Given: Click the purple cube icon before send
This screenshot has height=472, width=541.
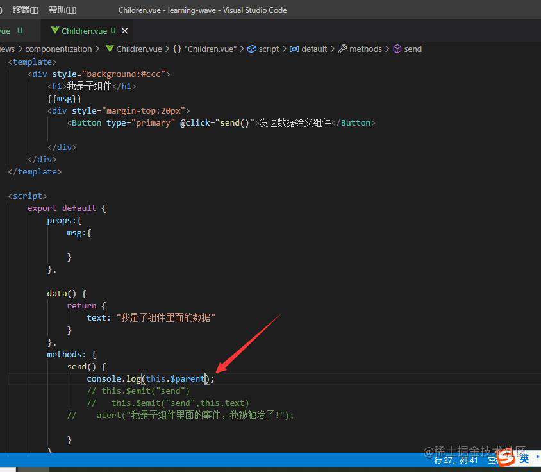Looking at the screenshot, I should click(397, 49).
